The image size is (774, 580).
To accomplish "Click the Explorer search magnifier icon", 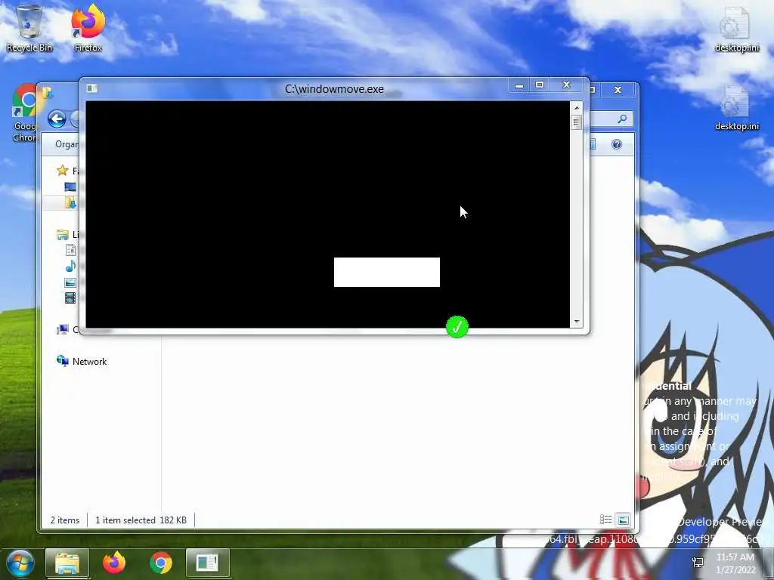I will tap(623, 119).
